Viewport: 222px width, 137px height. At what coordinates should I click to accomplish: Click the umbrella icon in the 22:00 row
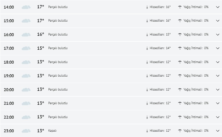pyautogui.click(x=180, y=117)
